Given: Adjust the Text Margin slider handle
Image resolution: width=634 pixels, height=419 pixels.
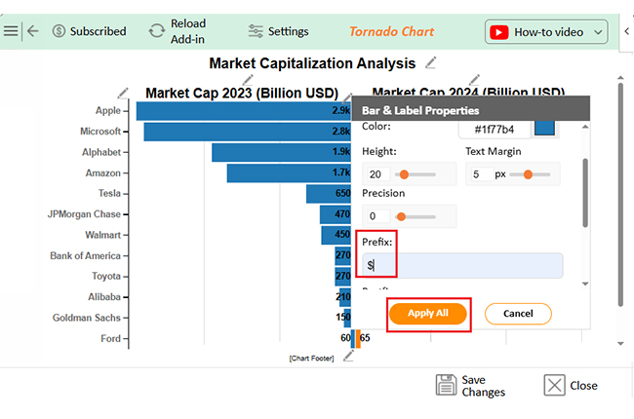Looking at the screenshot, I should pos(528,174).
